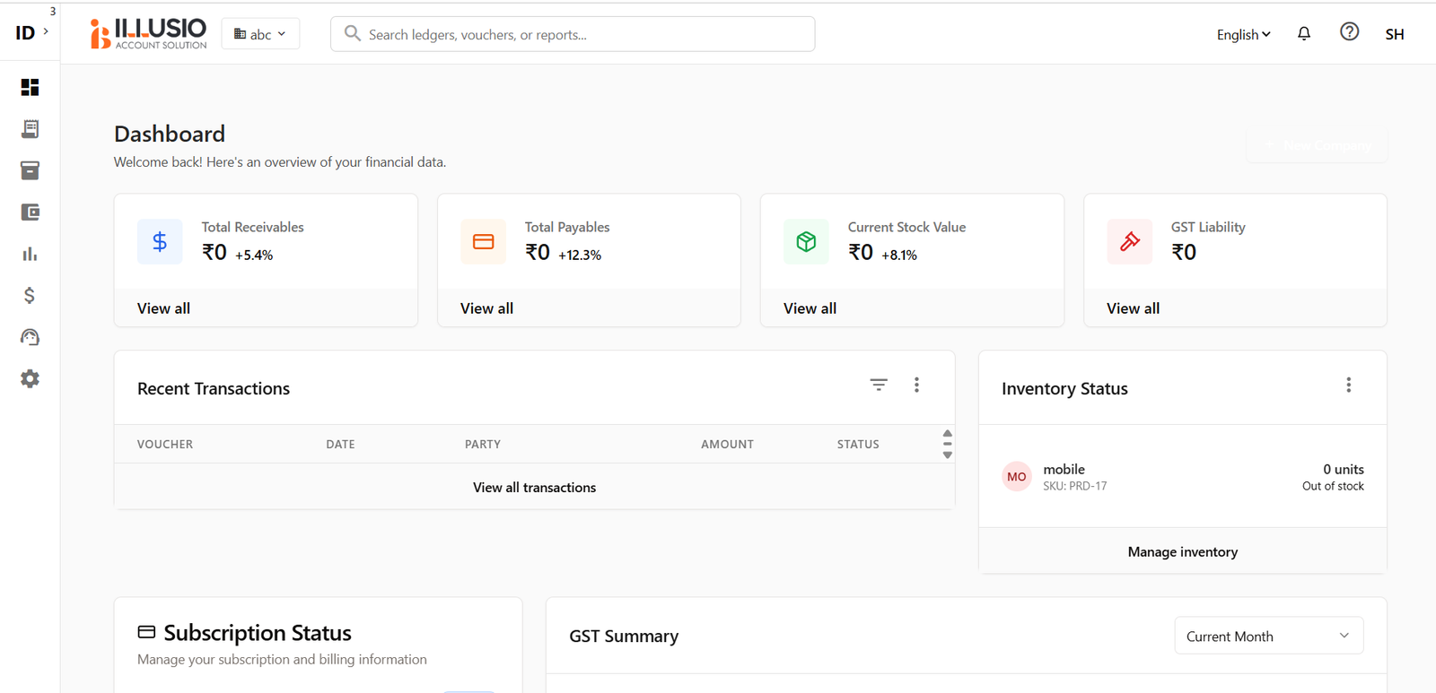Click the wallet icon in sidebar
This screenshot has height=693, width=1436.
click(x=30, y=212)
